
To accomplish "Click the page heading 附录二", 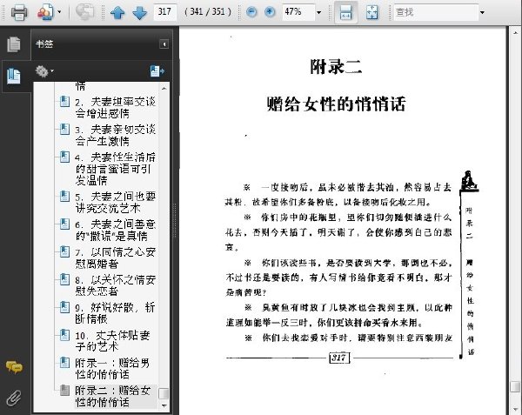I will [336, 67].
